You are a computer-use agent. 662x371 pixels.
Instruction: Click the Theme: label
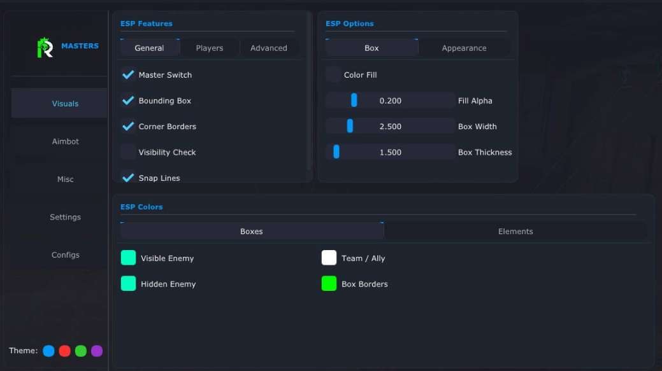(x=23, y=351)
